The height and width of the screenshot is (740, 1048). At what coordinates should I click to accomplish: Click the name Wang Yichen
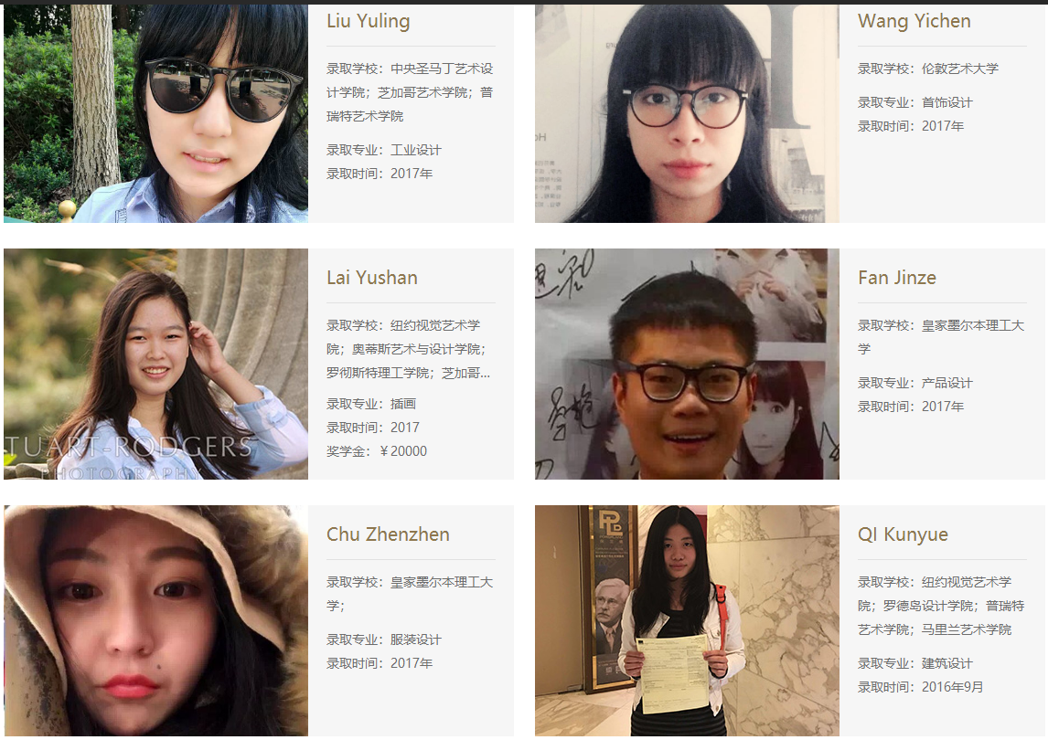914,21
